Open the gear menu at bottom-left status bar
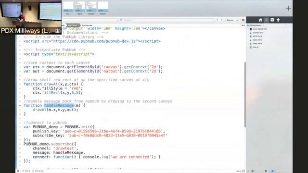The height and width of the screenshot is (173, 308). coord(18,171)
